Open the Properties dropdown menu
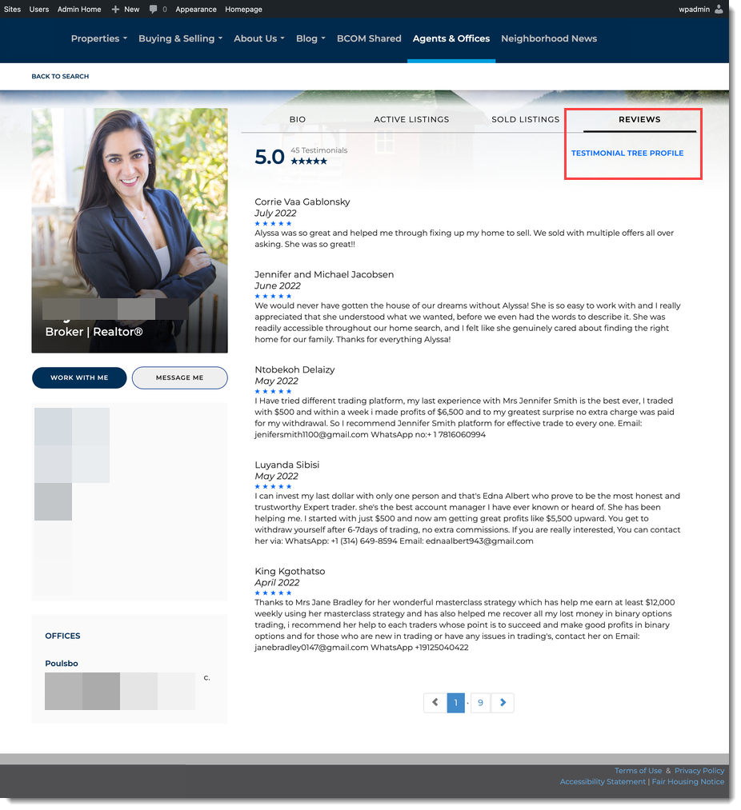The height and width of the screenshot is (810, 741). tap(98, 38)
